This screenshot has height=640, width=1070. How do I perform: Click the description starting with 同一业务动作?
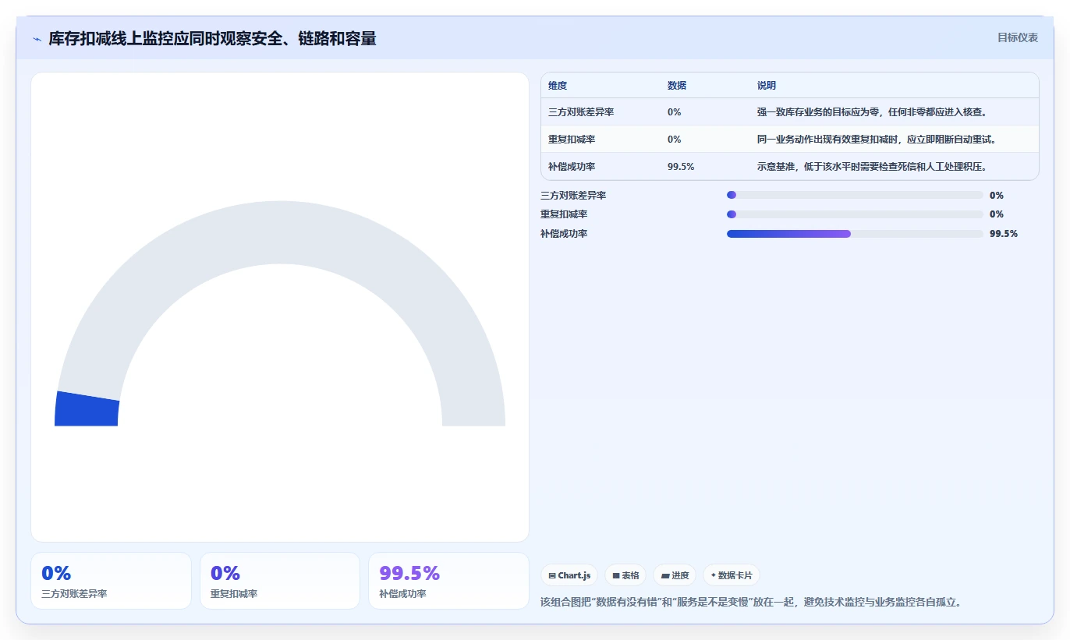coord(877,140)
